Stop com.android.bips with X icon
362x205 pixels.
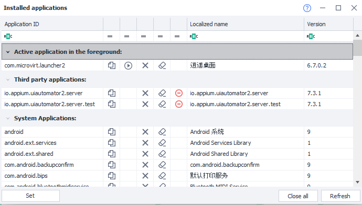(145, 176)
